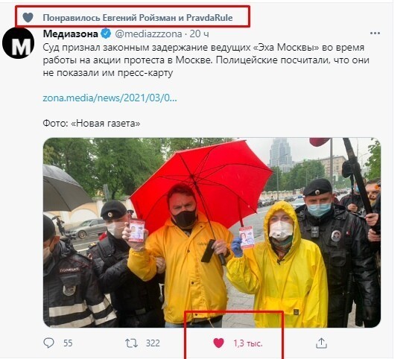Open the three-dot more options menu
Screen dimensions: 412x359
(x=375, y=34)
